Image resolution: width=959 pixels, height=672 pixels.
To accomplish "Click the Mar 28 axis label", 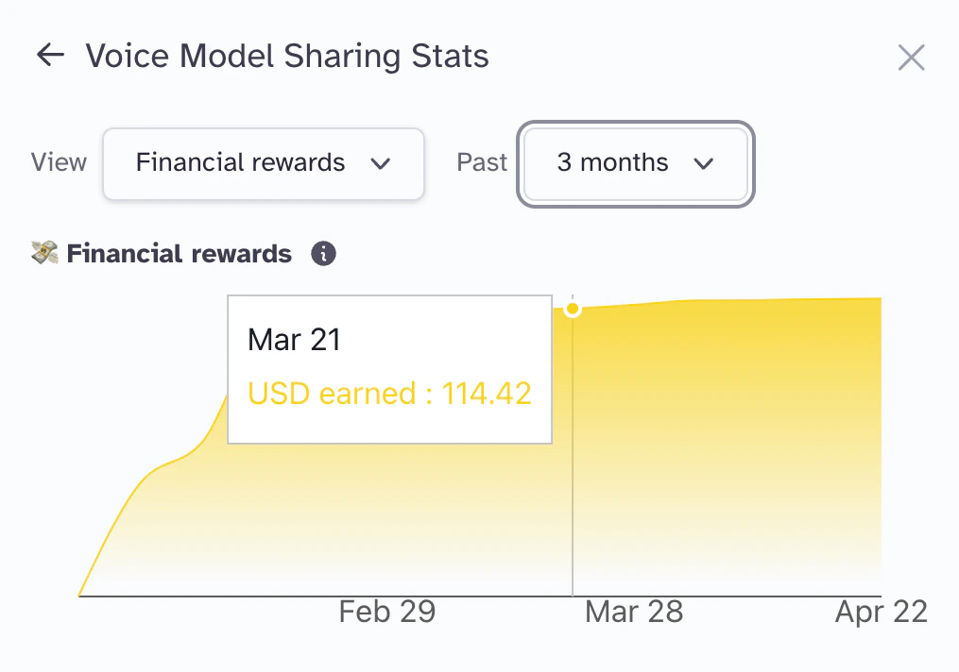I will [634, 612].
